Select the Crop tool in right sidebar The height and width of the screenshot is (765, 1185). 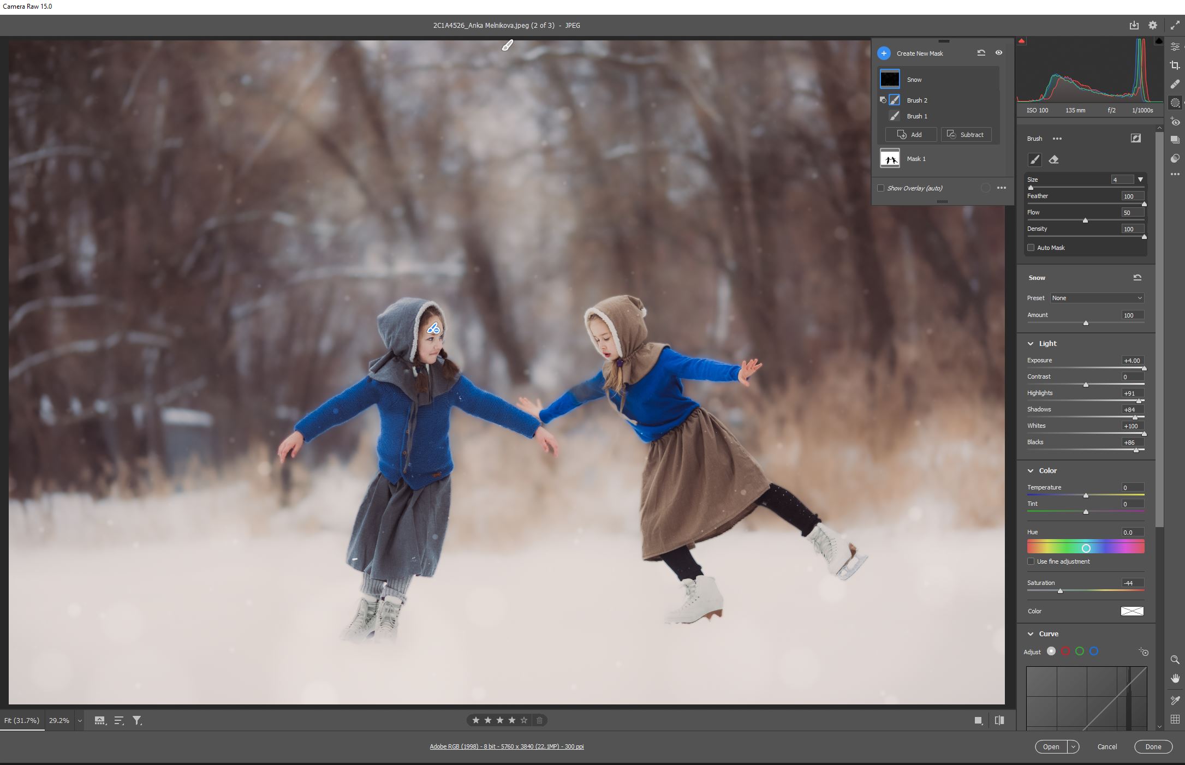[1175, 65]
